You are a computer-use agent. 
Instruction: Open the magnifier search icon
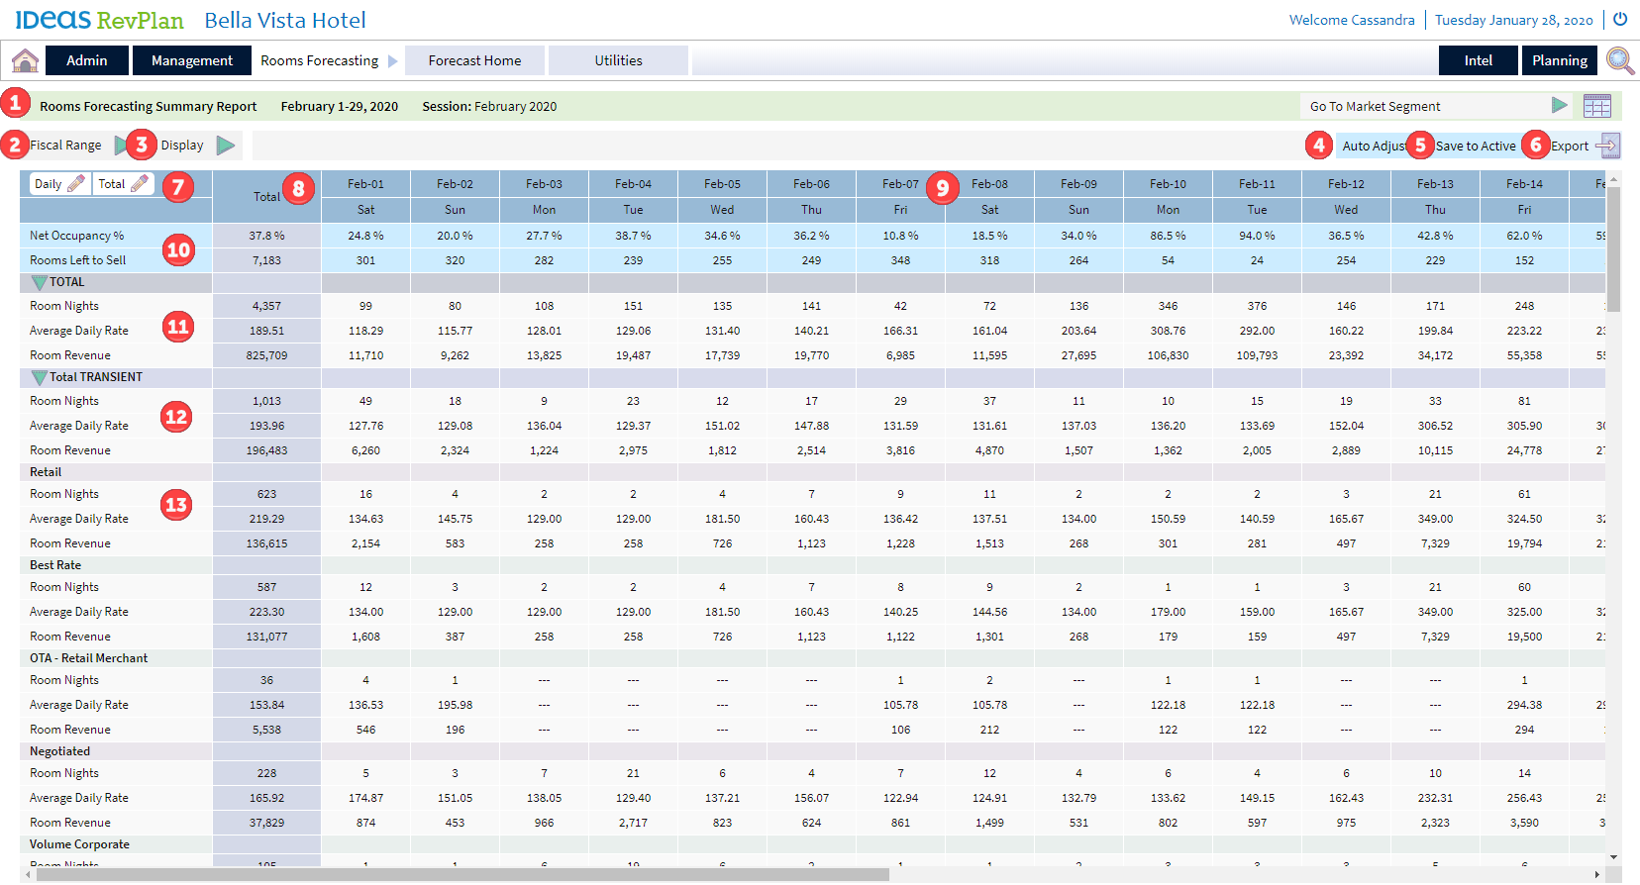(1620, 60)
